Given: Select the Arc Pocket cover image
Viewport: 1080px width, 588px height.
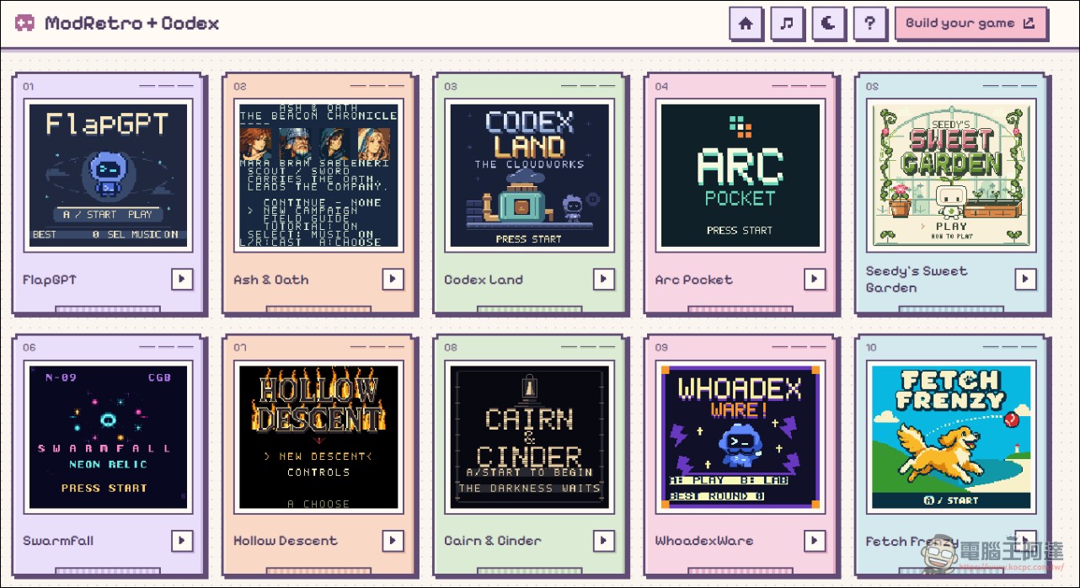Looking at the screenshot, I should (x=740, y=175).
